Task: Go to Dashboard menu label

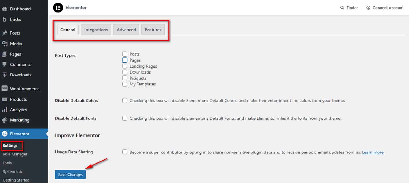Action: tap(20, 9)
